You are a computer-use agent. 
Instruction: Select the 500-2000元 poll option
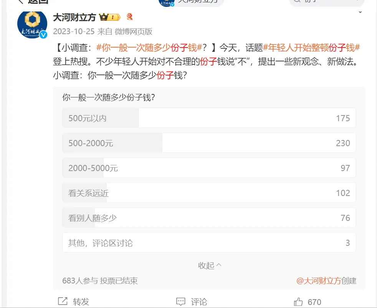209,143
